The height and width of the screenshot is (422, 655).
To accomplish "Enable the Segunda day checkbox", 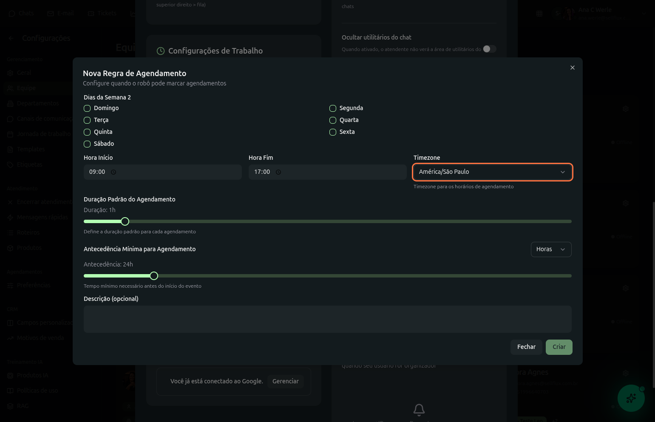I will (x=333, y=108).
